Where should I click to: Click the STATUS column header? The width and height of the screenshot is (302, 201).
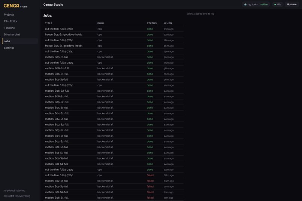tap(152, 23)
